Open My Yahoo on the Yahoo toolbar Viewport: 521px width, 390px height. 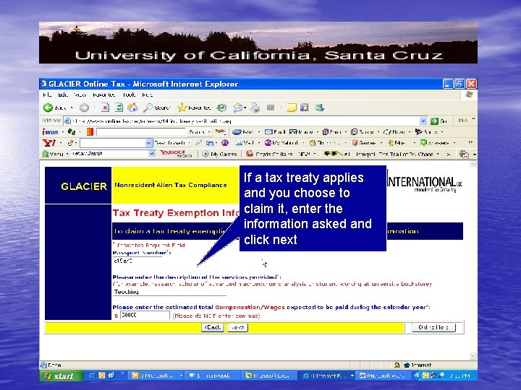coord(281,143)
